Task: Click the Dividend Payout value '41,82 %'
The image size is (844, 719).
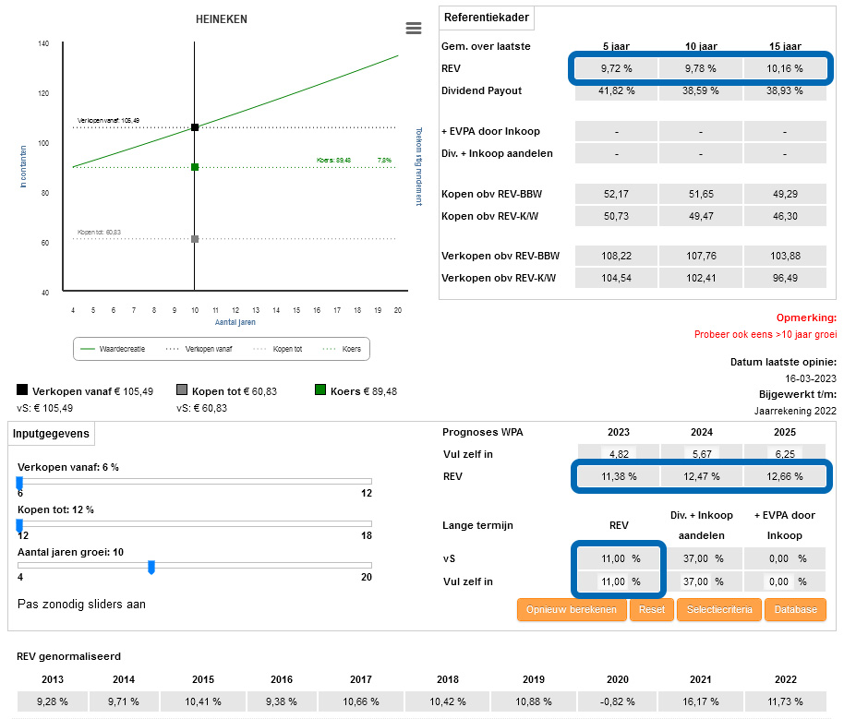Action: (616, 90)
